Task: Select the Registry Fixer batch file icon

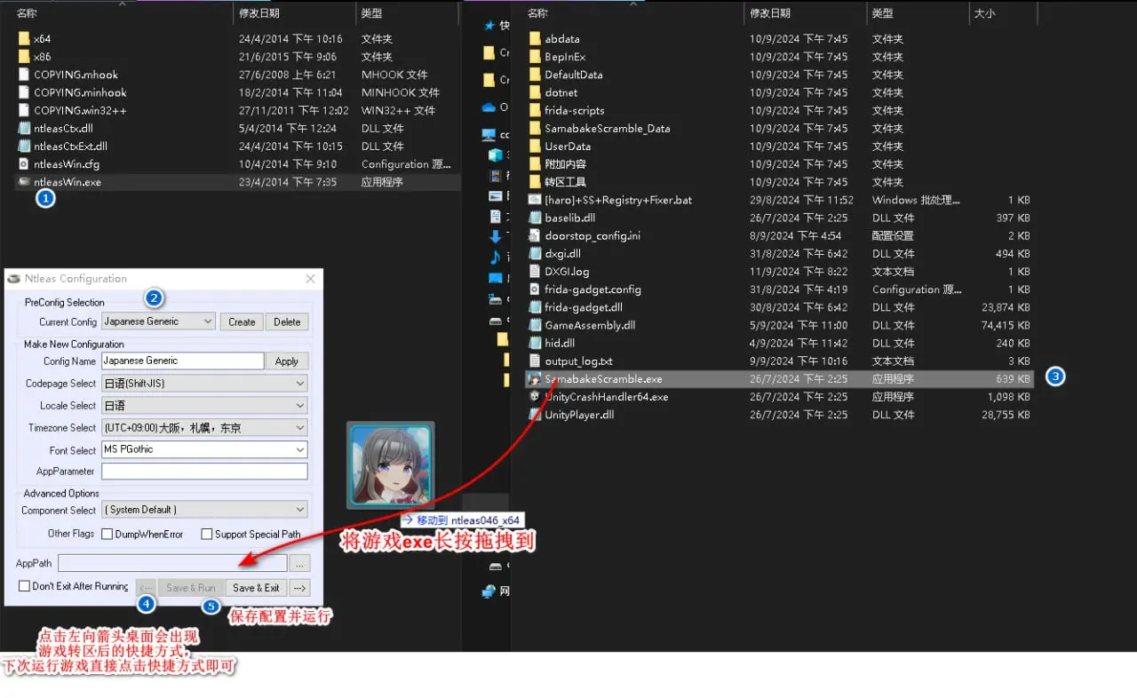Action: coord(535,200)
